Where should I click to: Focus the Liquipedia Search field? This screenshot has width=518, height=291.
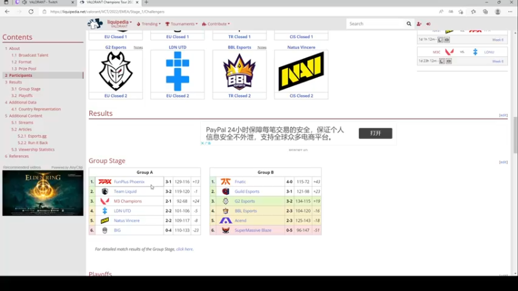click(376, 24)
